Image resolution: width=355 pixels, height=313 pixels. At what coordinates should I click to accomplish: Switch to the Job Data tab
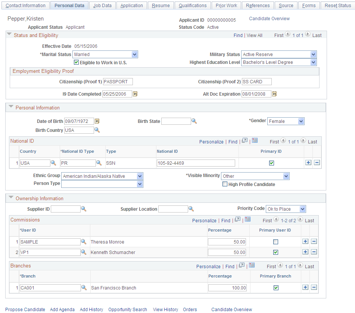pyautogui.click(x=102, y=5)
